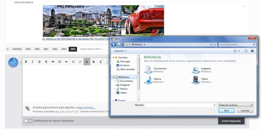Open the Organizar dropdown menu

120,51
